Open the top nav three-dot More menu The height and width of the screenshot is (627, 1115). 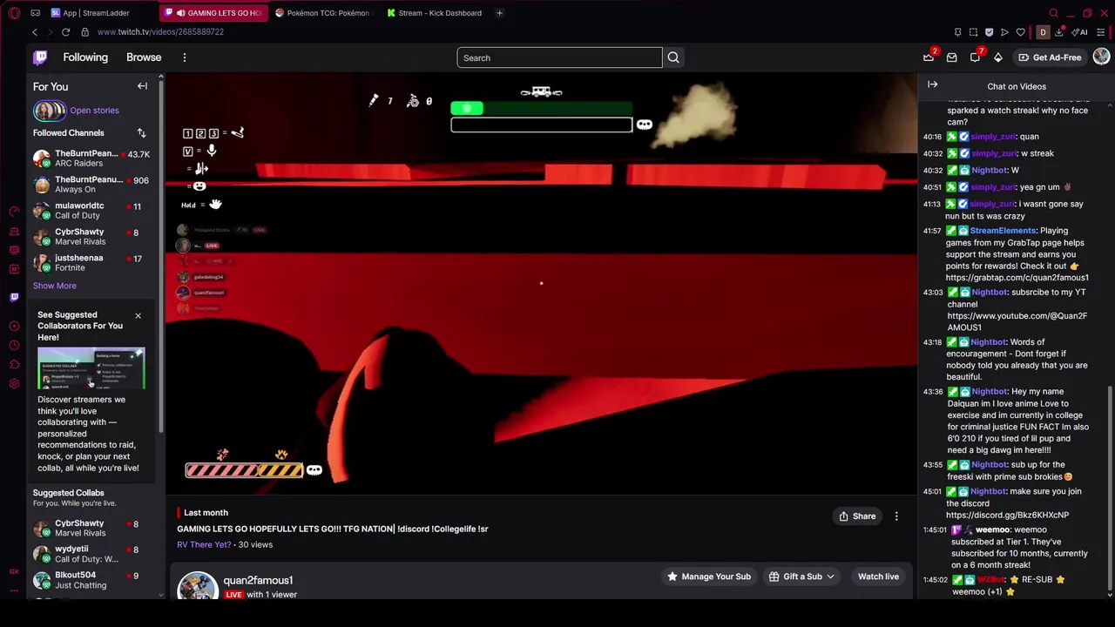pyautogui.click(x=185, y=57)
